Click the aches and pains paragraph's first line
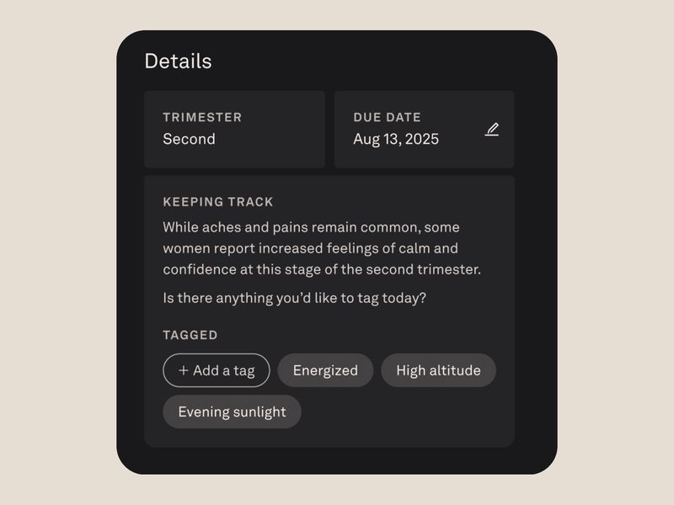This screenshot has width=674, height=505. pos(311,227)
